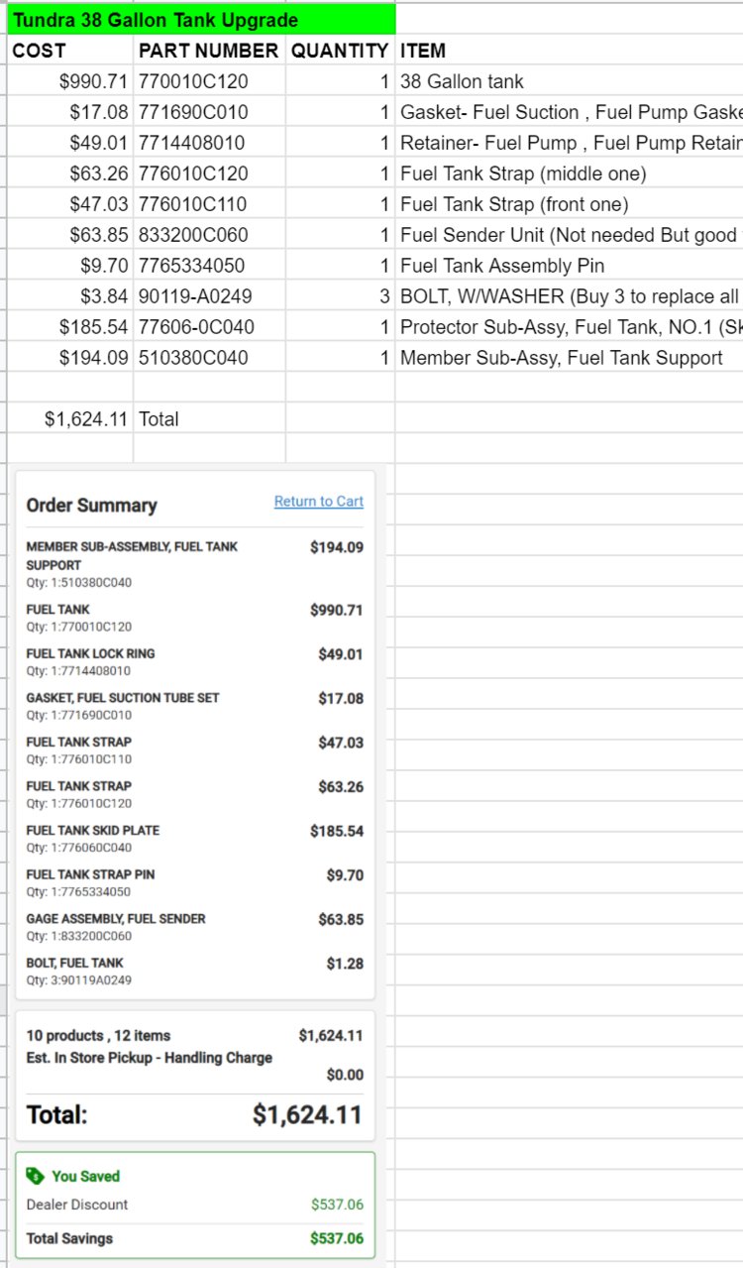Viewport: 743px width, 1268px height.
Task: Click the GAGE ASSEMBLY, FUEL SENDER line
Action: pyautogui.click(x=195, y=927)
